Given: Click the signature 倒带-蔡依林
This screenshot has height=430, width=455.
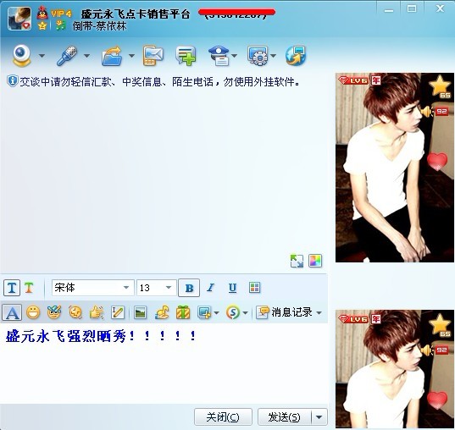Looking at the screenshot, I should [x=99, y=26].
